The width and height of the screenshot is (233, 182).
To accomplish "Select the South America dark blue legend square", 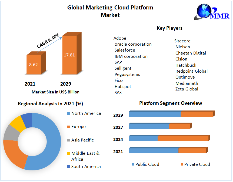I will pyautogui.click(x=69, y=167).
